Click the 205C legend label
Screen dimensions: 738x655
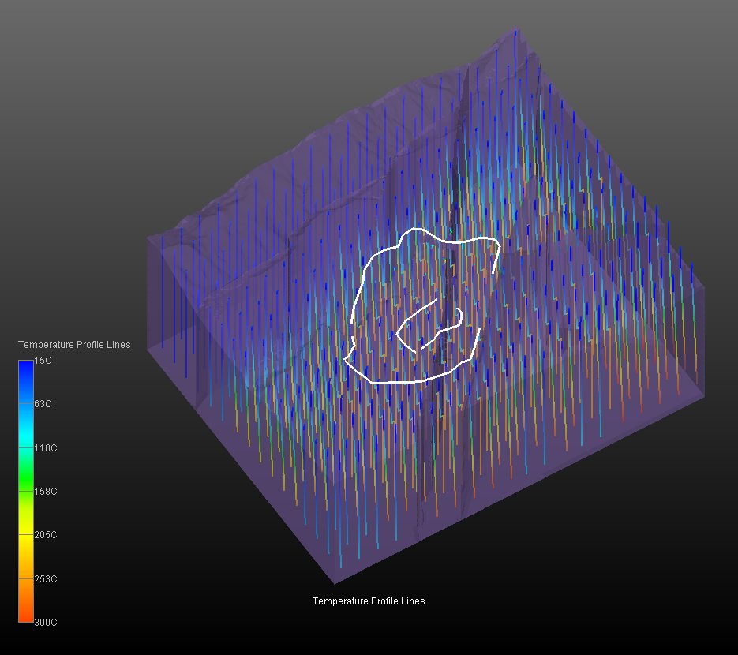click(45, 535)
